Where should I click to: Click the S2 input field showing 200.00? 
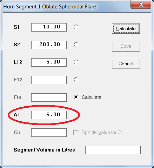pyautogui.click(x=49, y=45)
